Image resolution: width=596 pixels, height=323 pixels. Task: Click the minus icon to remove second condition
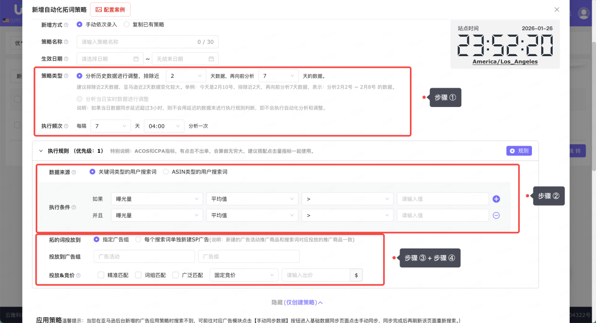[x=496, y=215]
